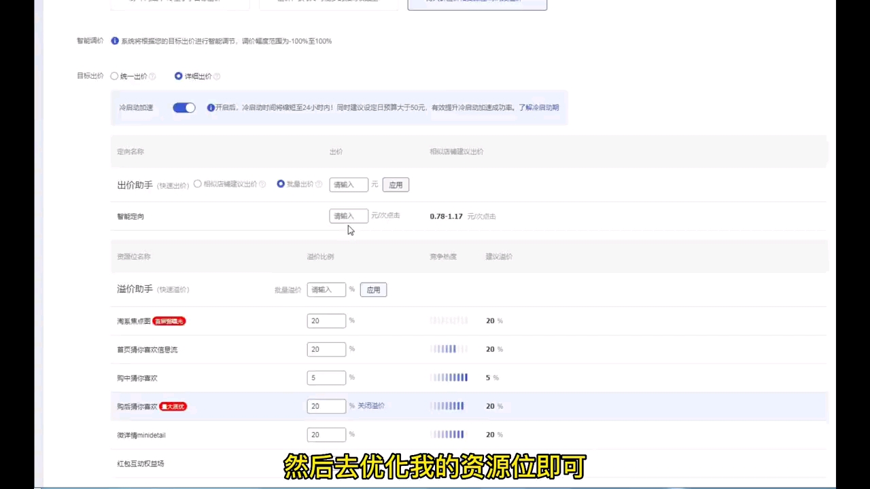Click the 建议溢价 column header
870x489 pixels.
[499, 257]
